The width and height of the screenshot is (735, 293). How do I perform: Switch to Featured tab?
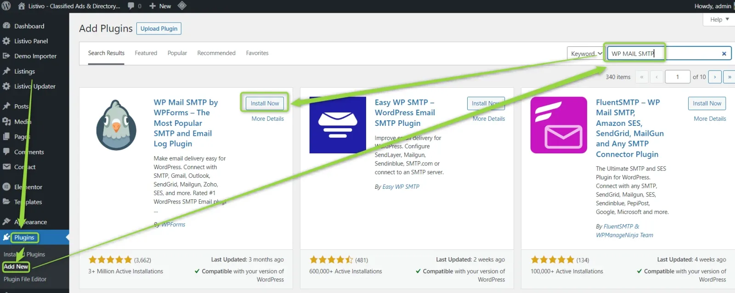tap(146, 53)
